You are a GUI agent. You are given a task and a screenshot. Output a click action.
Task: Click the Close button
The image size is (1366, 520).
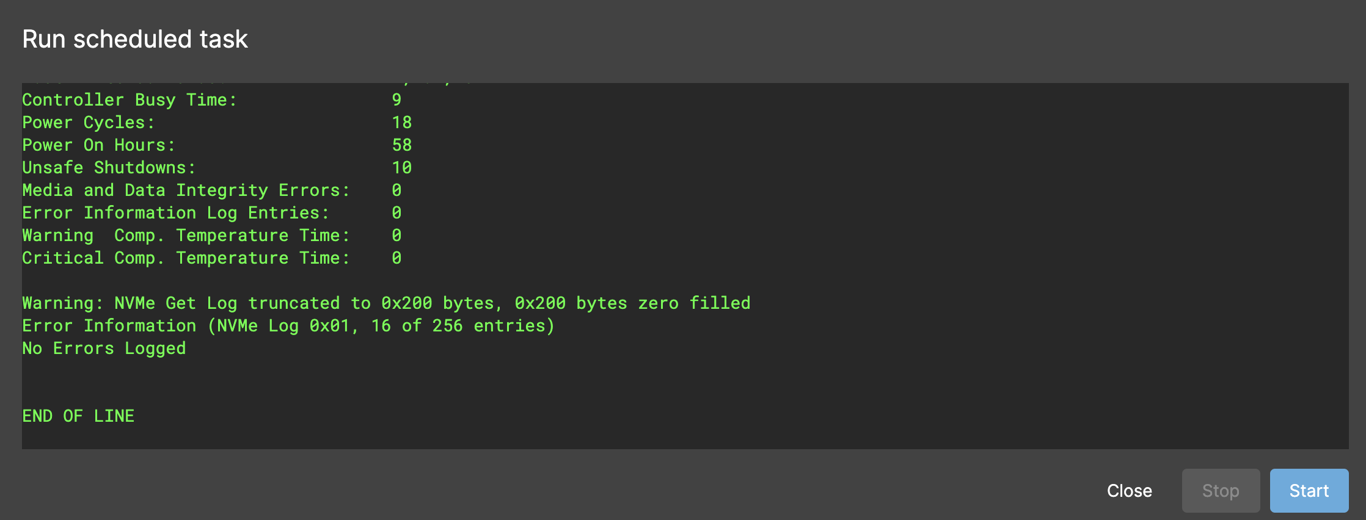click(x=1130, y=490)
